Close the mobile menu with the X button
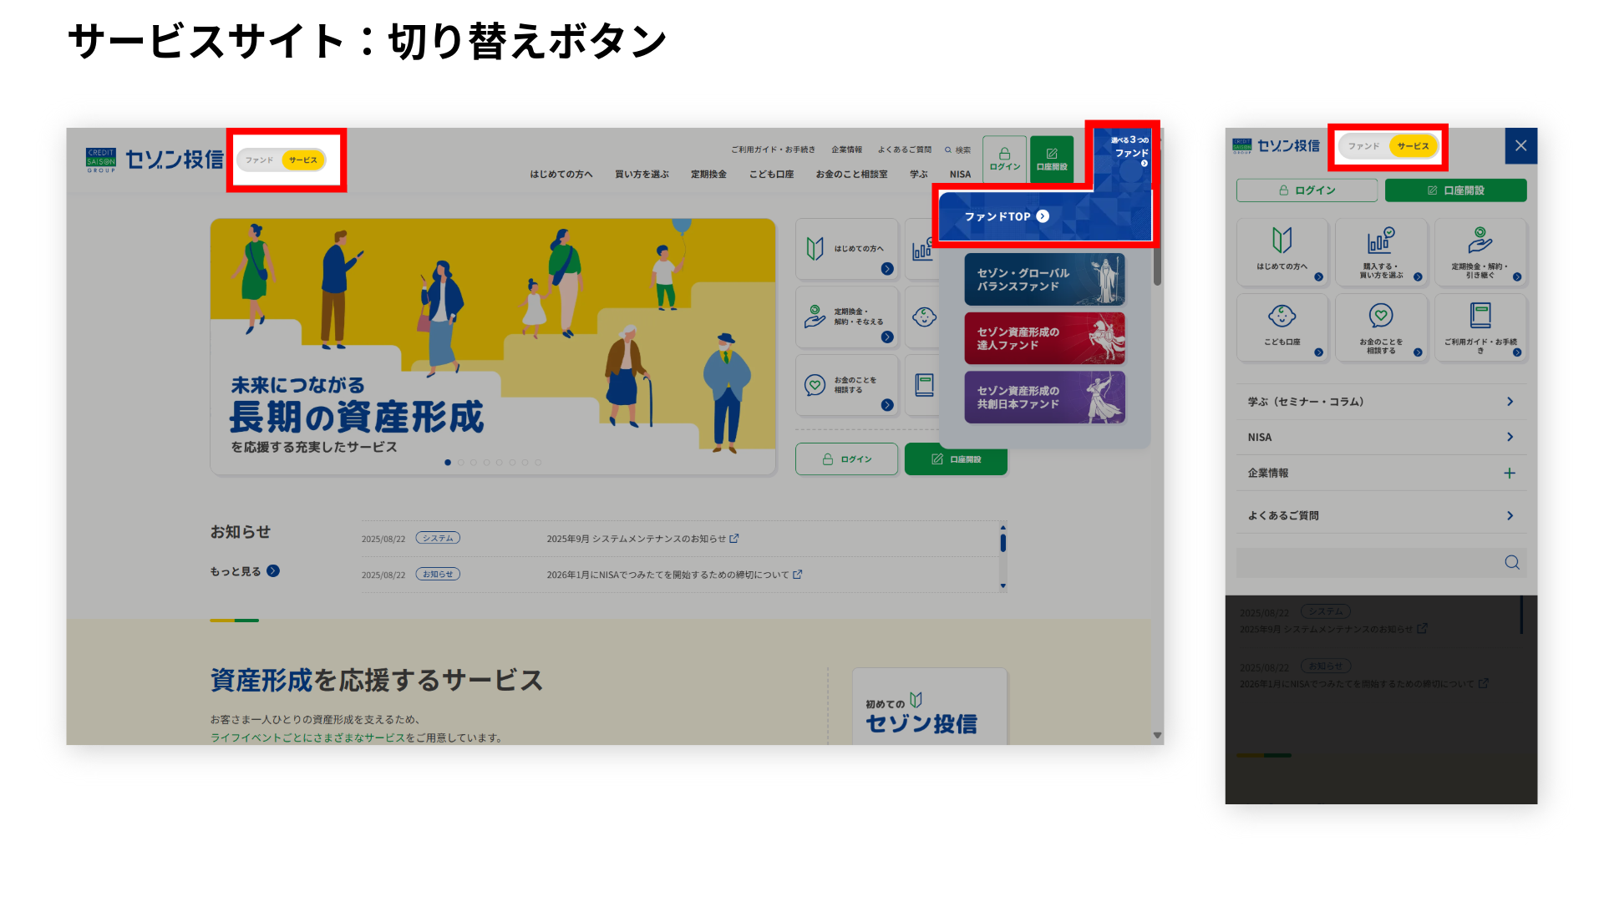The width and height of the screenshot is (1604, 902). point(1521,145)
